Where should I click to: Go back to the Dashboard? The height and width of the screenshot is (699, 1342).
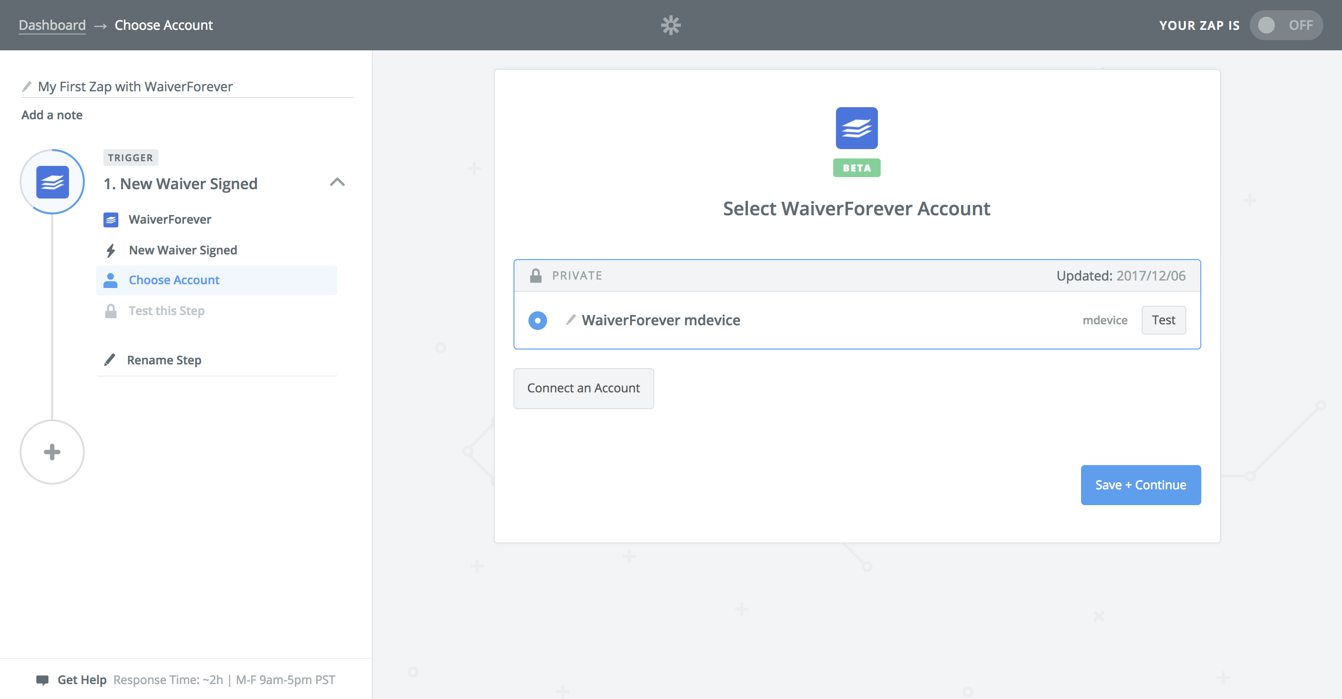point(52,25)
